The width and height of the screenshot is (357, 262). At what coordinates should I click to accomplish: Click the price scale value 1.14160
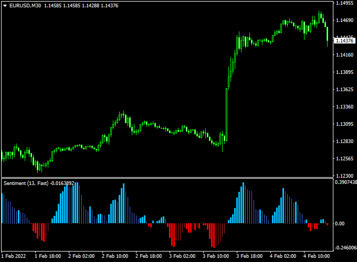(x=345, y=55)
